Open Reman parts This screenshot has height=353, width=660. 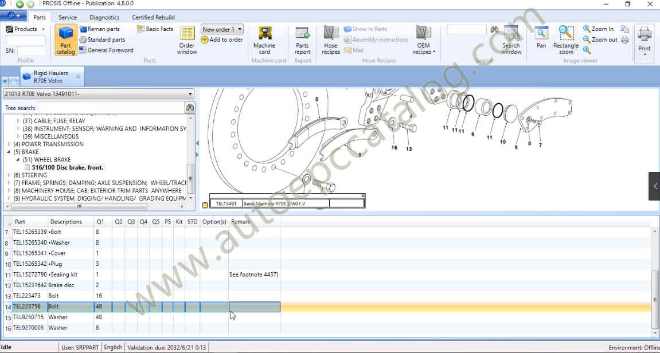(x=100, y=29)
